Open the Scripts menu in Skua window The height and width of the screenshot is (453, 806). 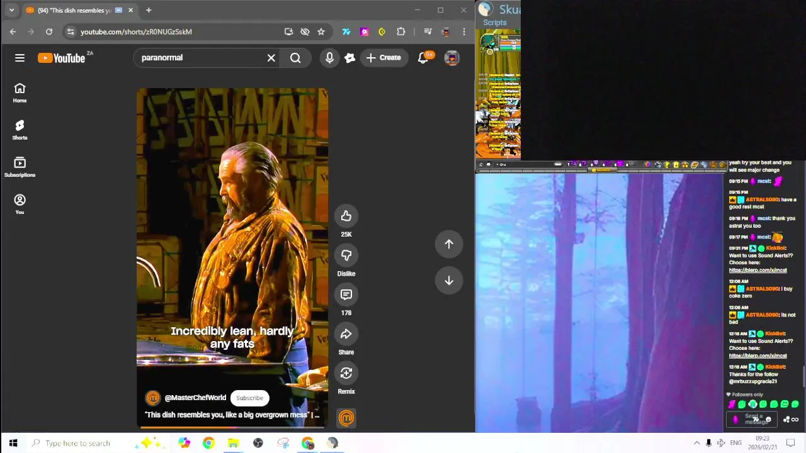(x=495, y=23)
